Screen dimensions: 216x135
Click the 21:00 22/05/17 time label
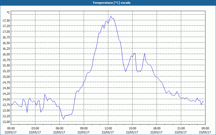[x=181, y=130]
